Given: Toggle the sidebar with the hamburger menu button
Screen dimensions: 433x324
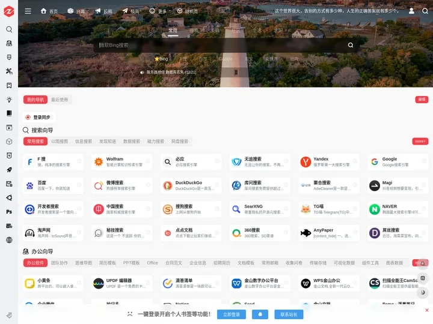Looking at the screenshot, I should coord(28,11).
